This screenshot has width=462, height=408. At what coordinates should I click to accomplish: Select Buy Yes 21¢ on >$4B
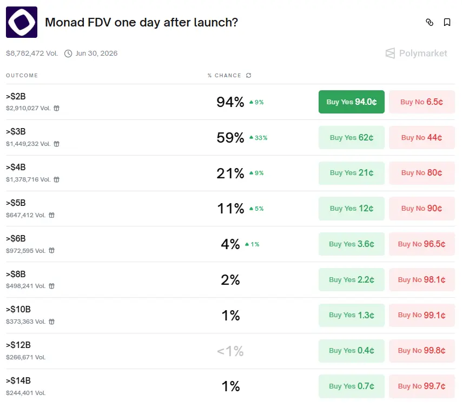351,173
